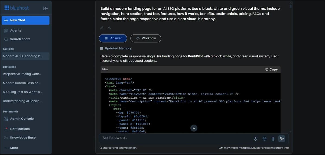
Task: Click the Agents icon in sidebar
Action: click(6, 31)
